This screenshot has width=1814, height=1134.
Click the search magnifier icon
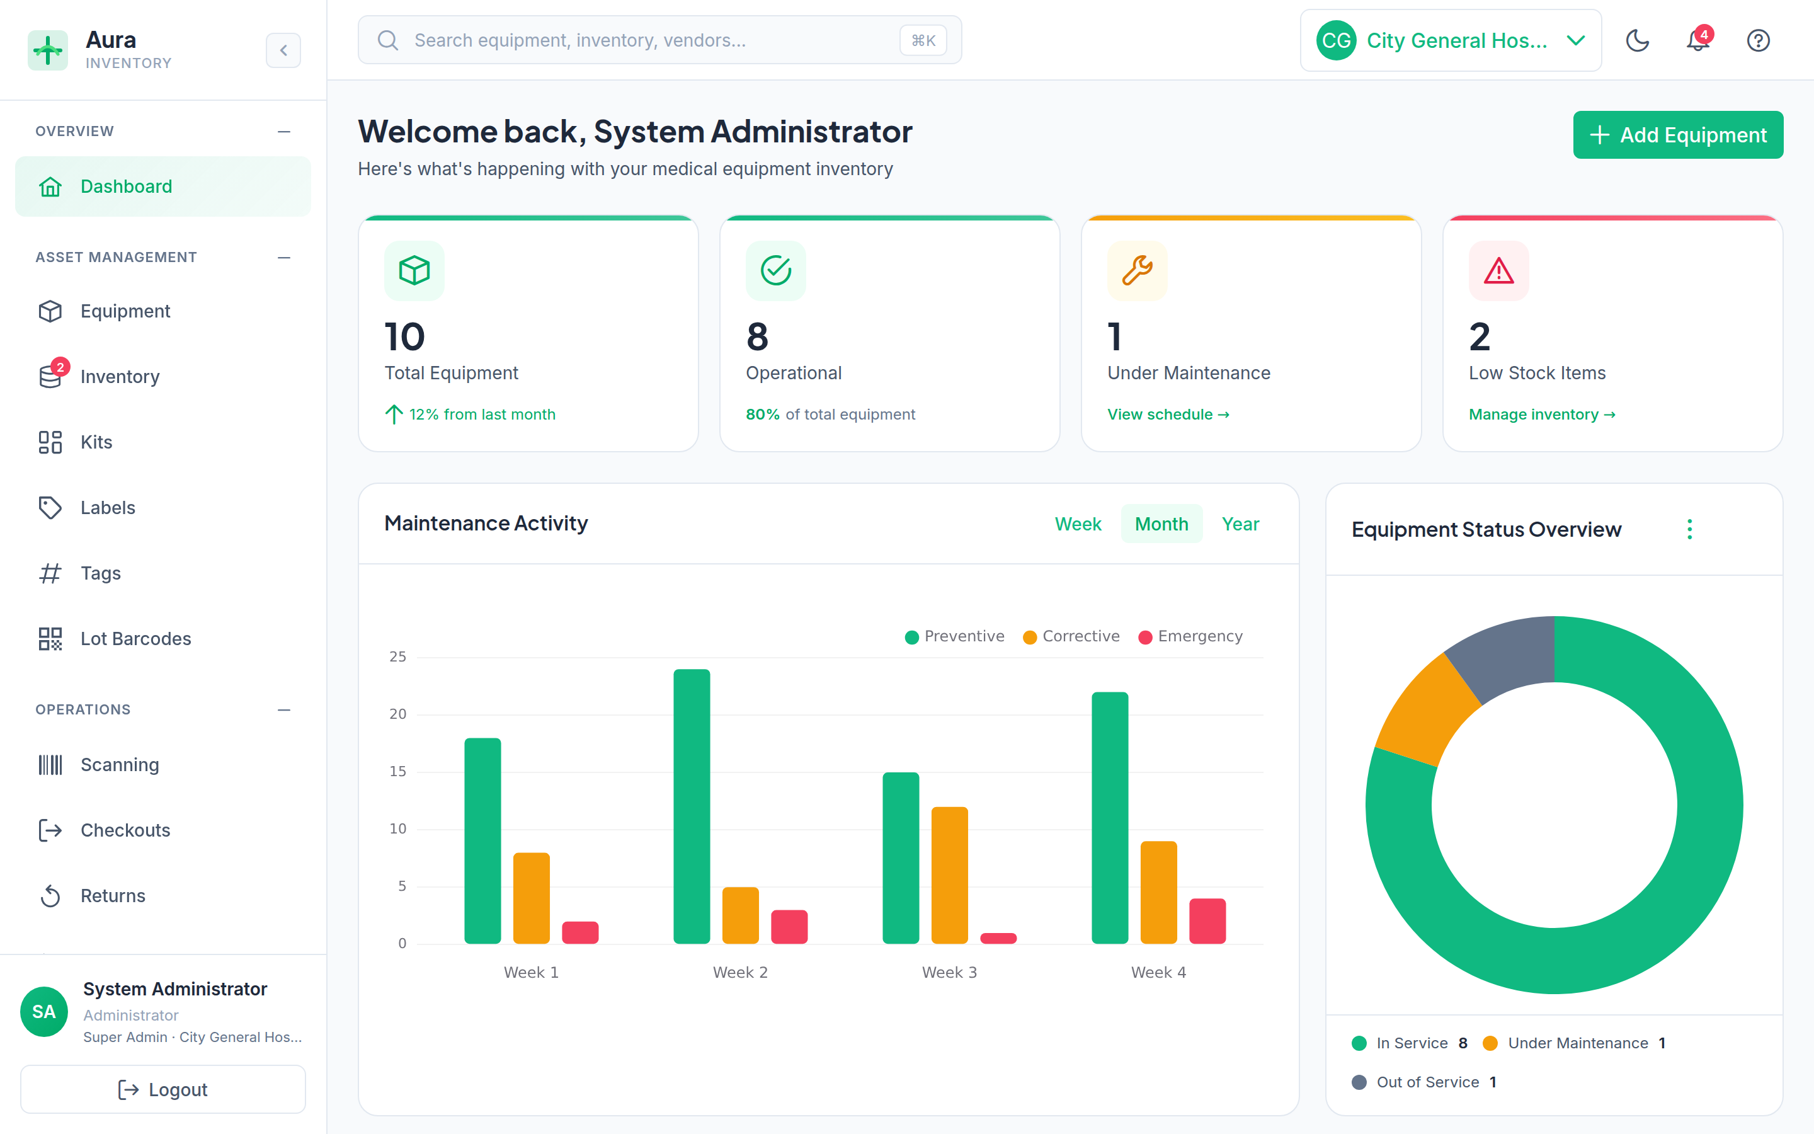pos(387,40)
